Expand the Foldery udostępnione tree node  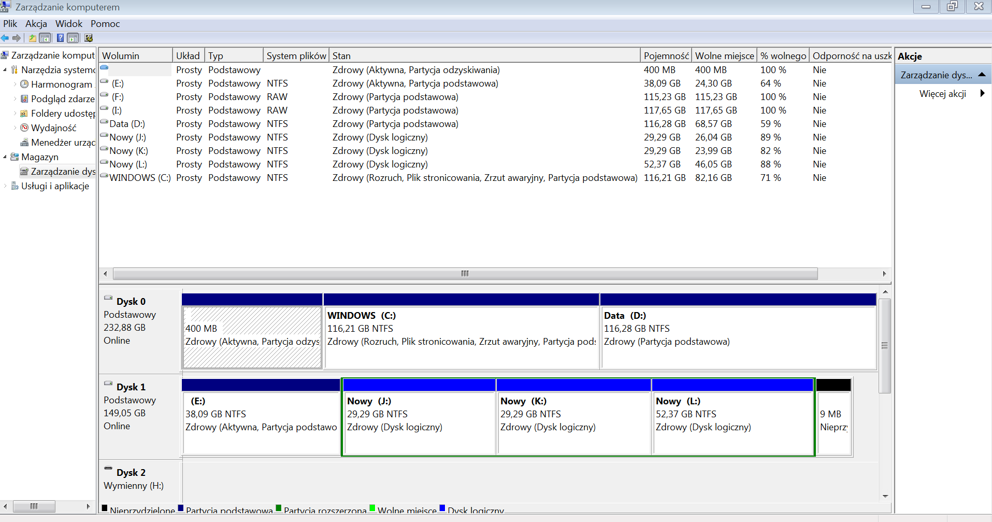[15, 113]
